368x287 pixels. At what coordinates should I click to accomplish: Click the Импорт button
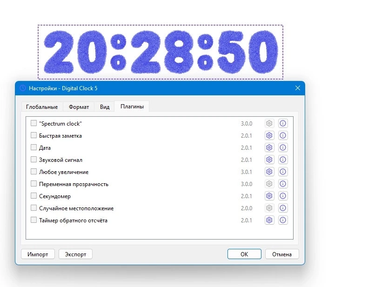(x=38, y=254)
